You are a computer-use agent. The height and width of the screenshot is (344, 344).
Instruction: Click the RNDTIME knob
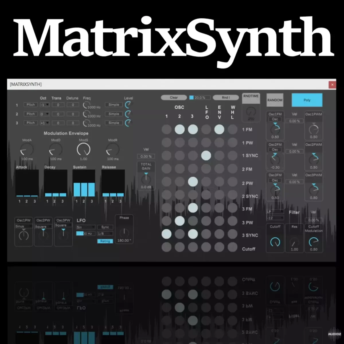pyautogui.click(x=251, y=112)
